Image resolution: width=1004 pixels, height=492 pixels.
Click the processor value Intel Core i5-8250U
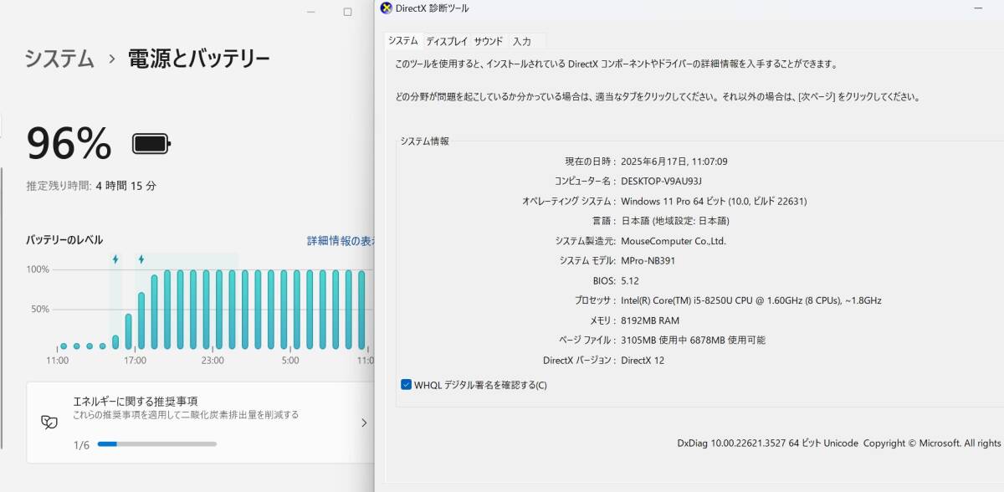[x=751, y=300]
